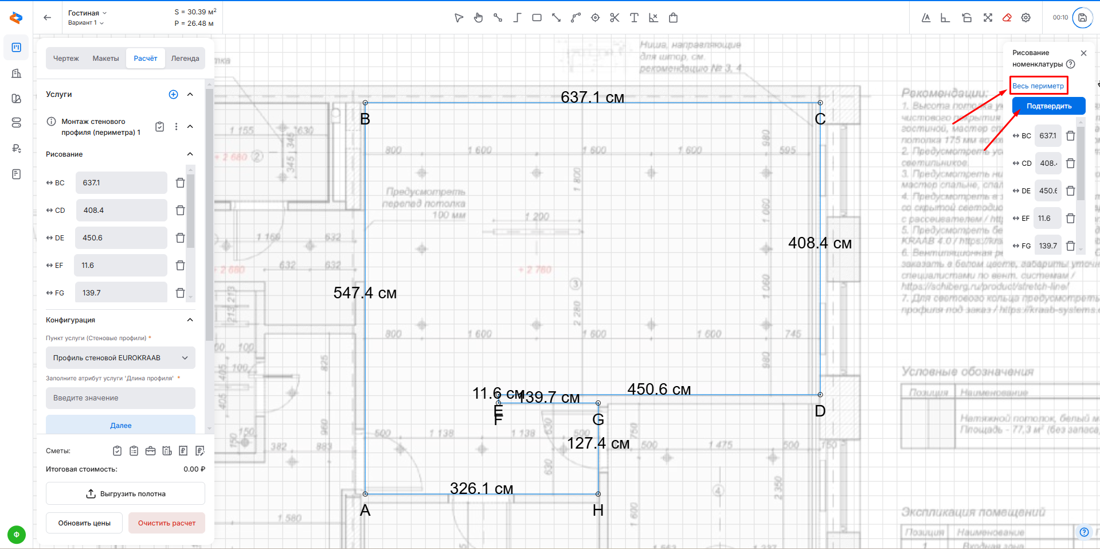1100x549 pixels.
Task: Activate the hand pan tool
Action: click(479, 18)
